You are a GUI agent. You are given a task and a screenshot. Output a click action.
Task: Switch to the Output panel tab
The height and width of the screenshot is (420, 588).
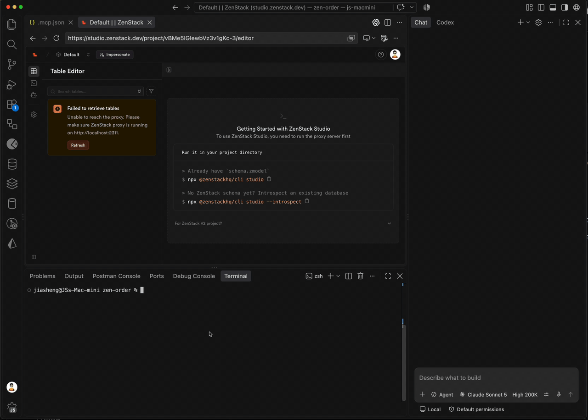coord(74,276)
